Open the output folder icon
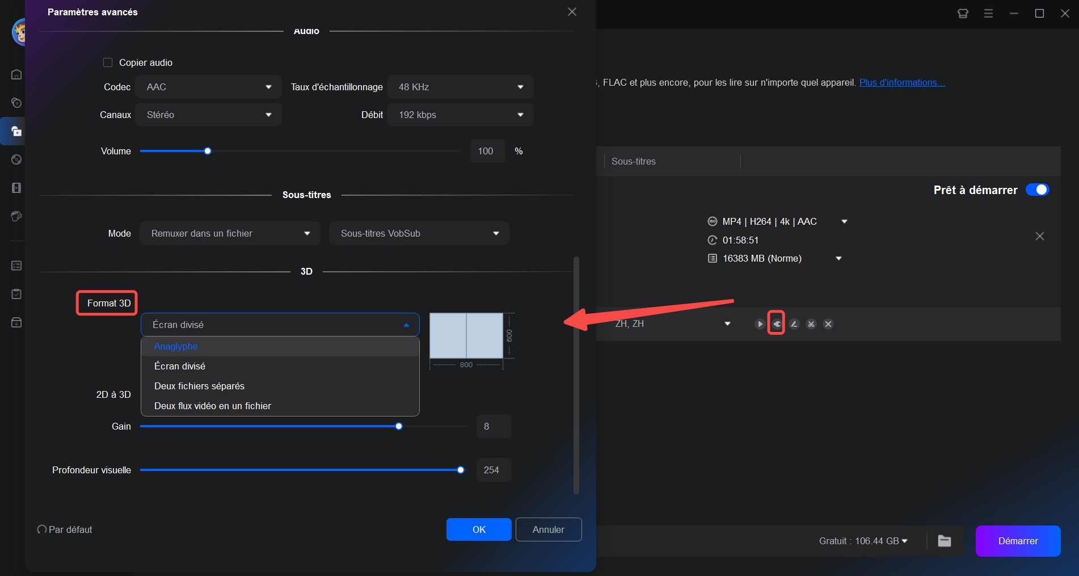This screenshot has width=1079, height=576. [945, 541]
